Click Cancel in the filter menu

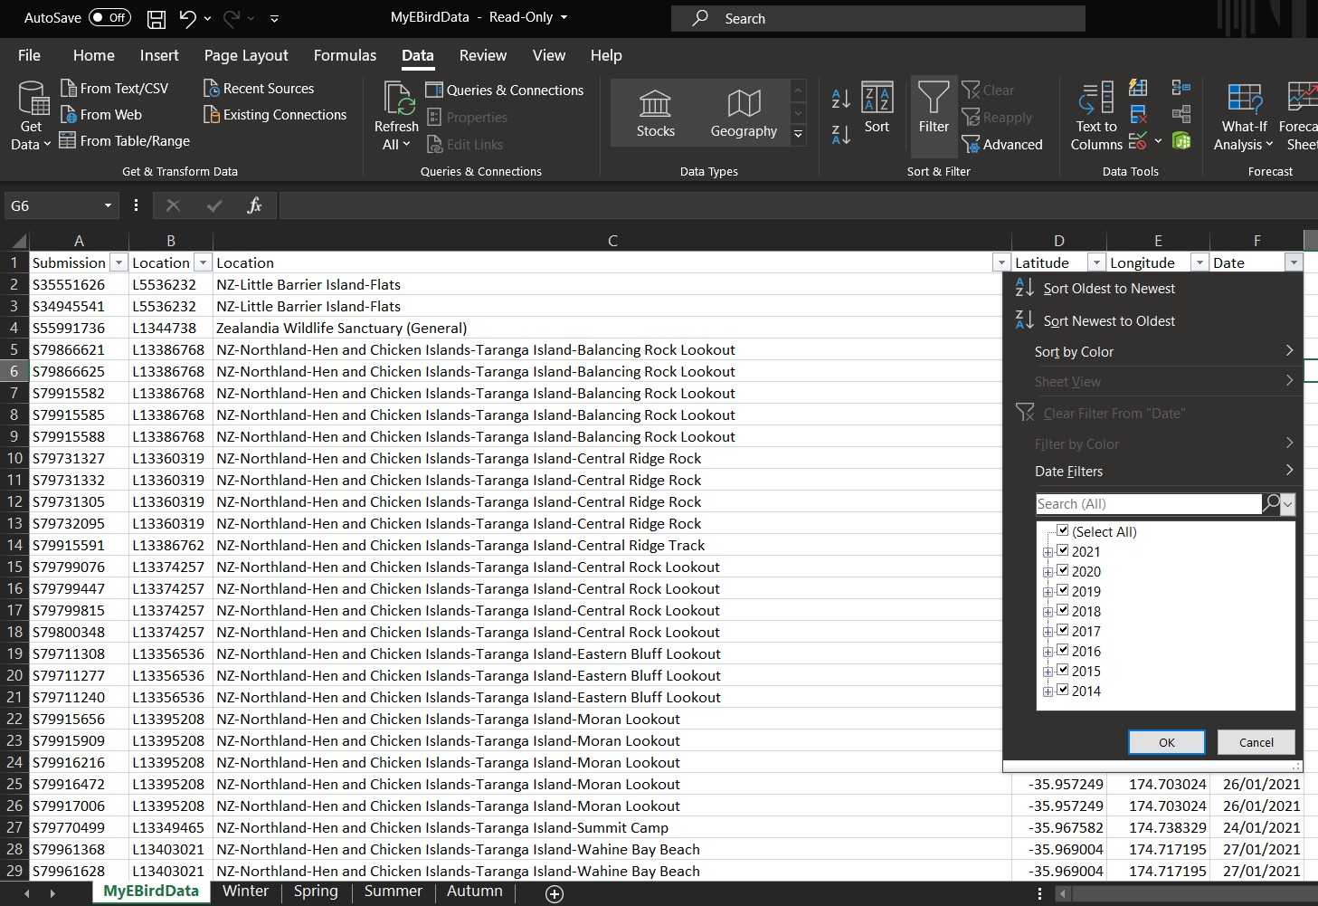[1256, 742]
